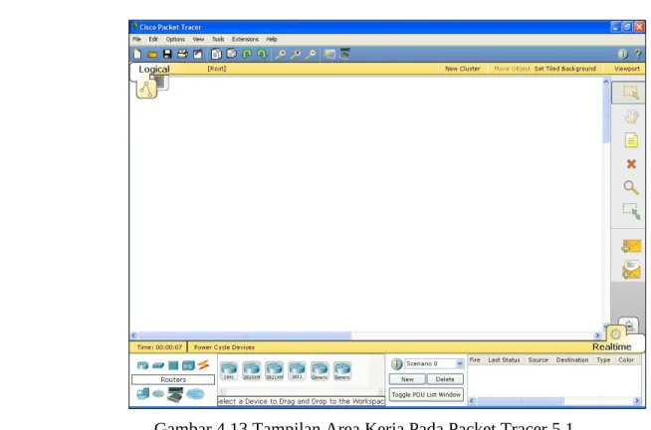Activate the Select tool

click(630, 93)
